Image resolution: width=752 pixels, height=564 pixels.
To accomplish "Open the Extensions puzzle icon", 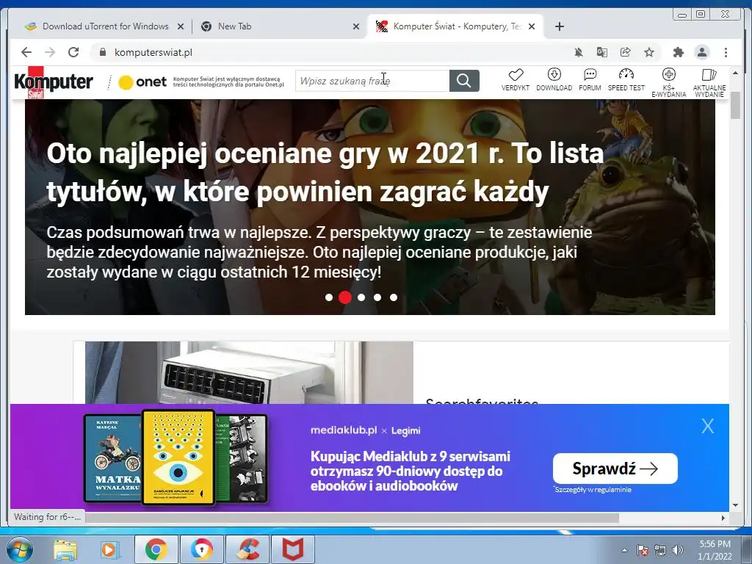I will pyautogui.click(x=678, y=52).
